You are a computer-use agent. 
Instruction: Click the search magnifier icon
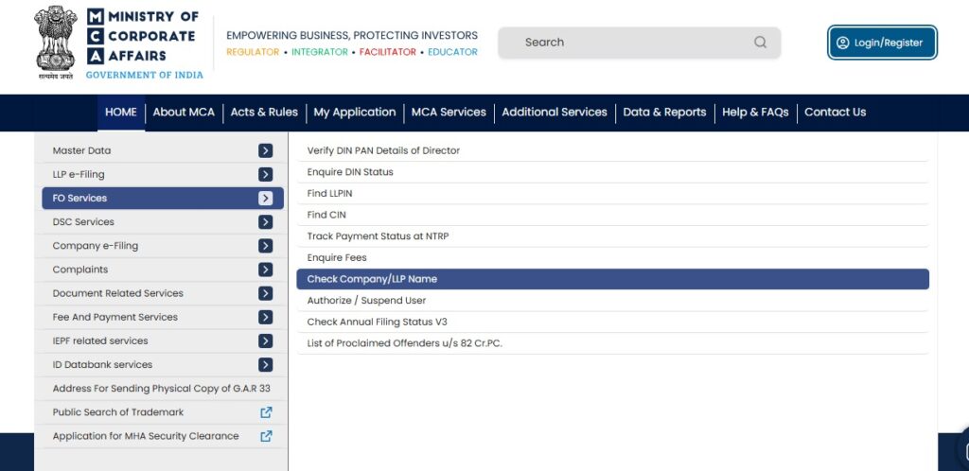[x=760, y=42]
